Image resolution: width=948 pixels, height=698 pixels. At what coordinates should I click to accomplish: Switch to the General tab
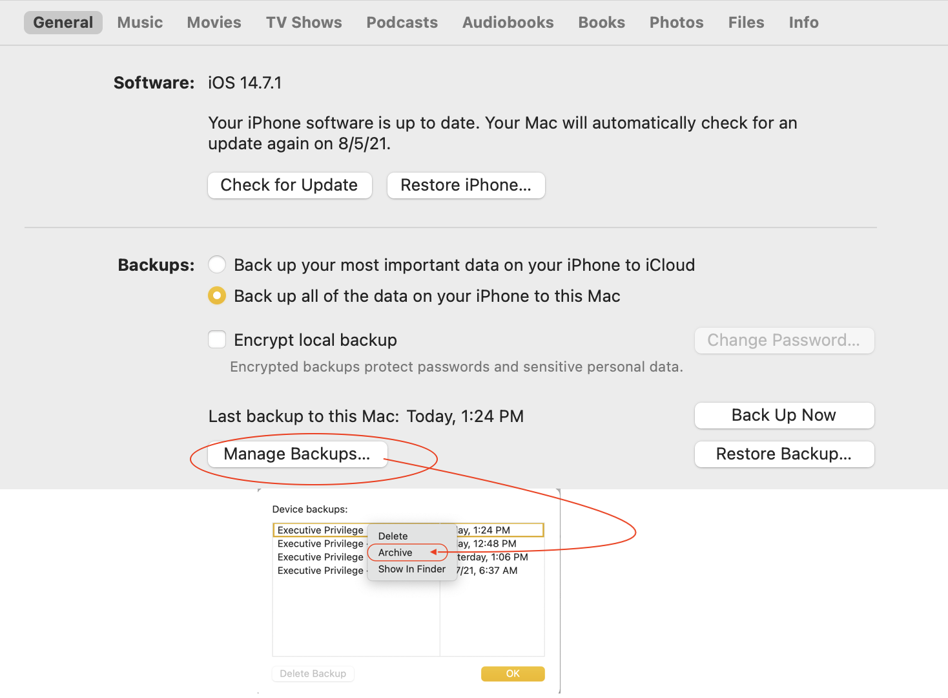click(x=63, y=23)
